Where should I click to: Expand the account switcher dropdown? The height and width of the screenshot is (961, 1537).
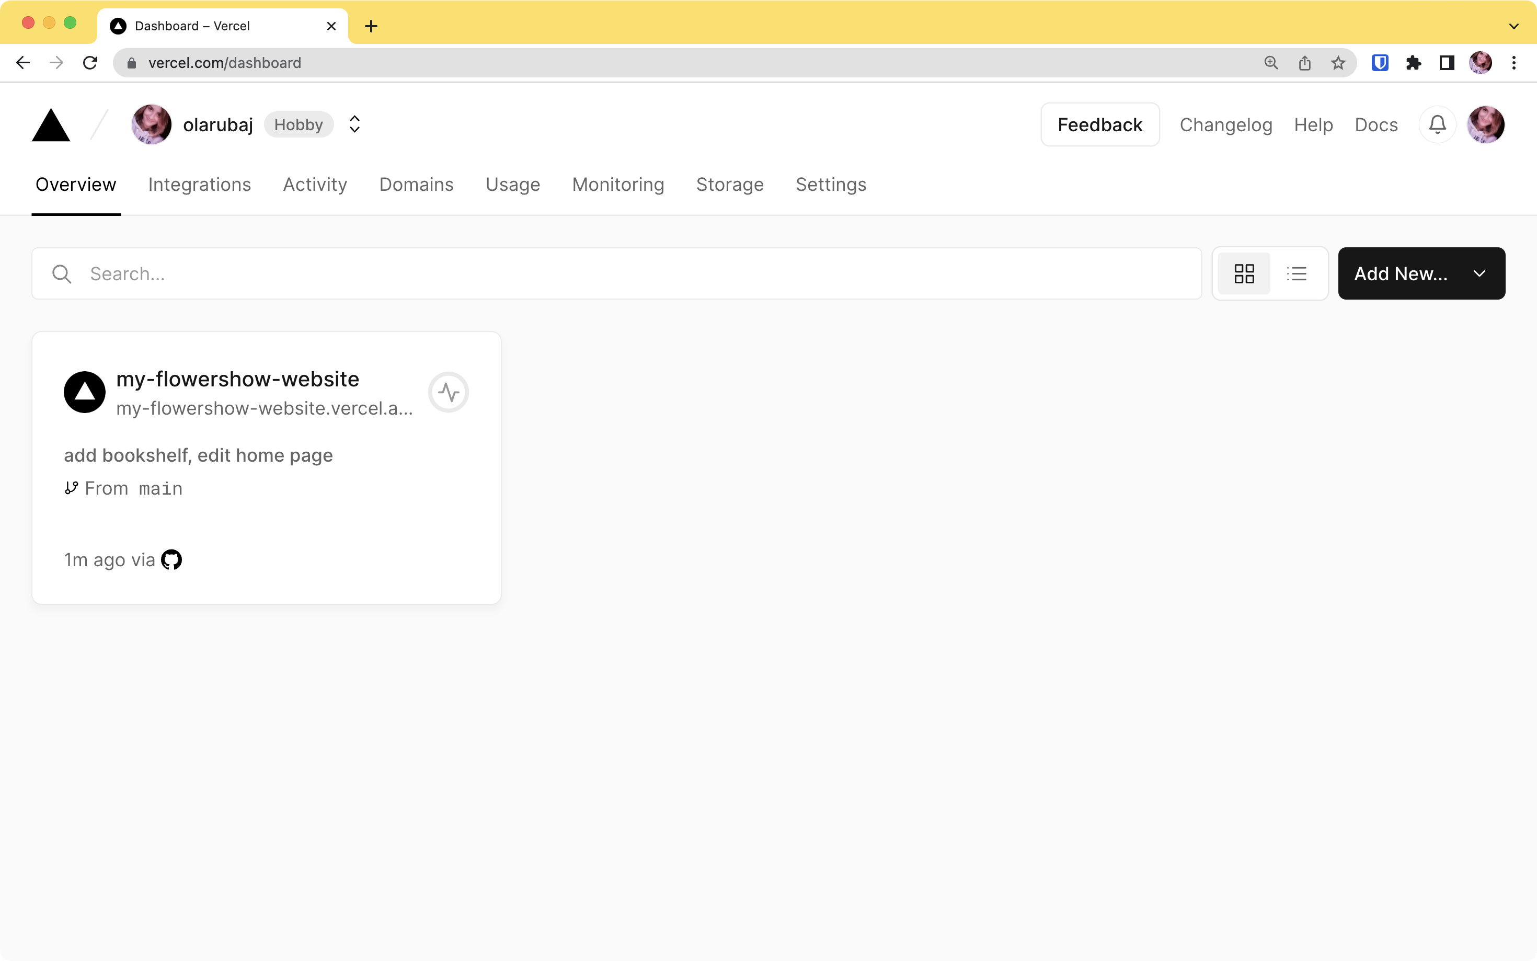click(354, 124)
